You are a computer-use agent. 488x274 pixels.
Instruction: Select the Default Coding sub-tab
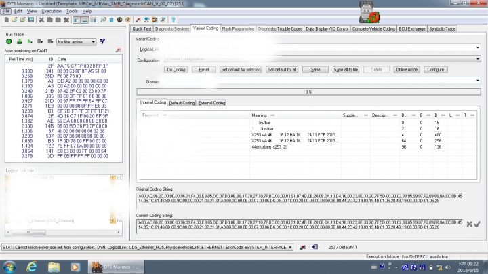[182, 103]
